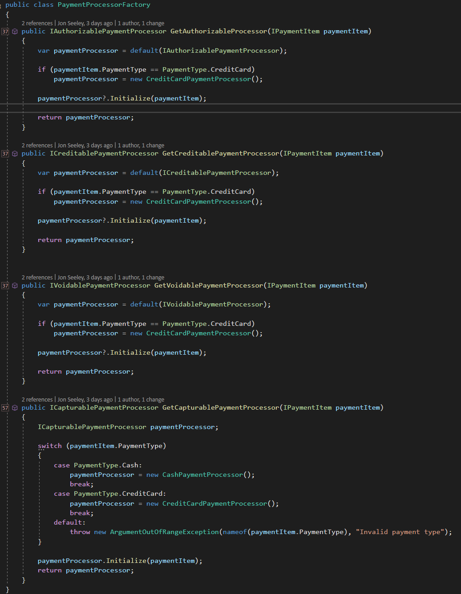Viewport: 461px width, 594px height.
Task: Click the metrics badge 37 beside GetVoidablePaymentProcessor
Action: click(5, 285)
